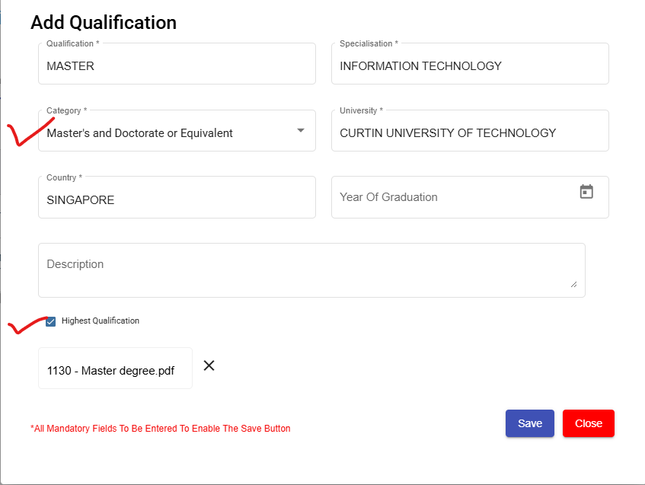Click the Highest Qualification label text
This screenshot has height=485, width=645.
click(101, 321)
